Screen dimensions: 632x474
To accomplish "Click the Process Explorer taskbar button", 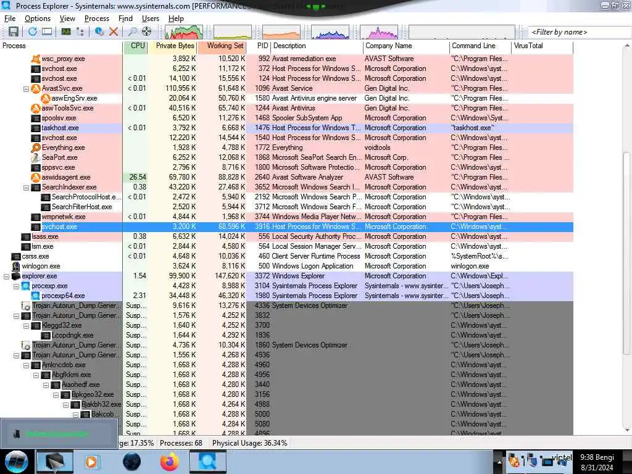I will pos(208,462).
